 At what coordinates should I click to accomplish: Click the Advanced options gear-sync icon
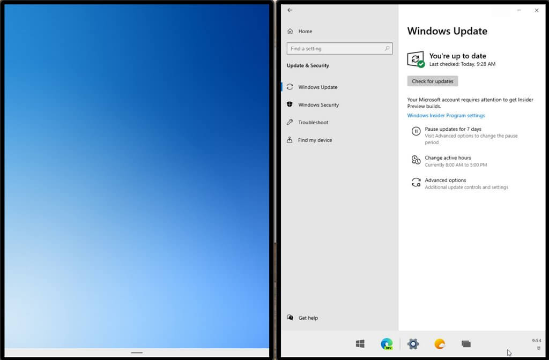(x=416, y=182)
